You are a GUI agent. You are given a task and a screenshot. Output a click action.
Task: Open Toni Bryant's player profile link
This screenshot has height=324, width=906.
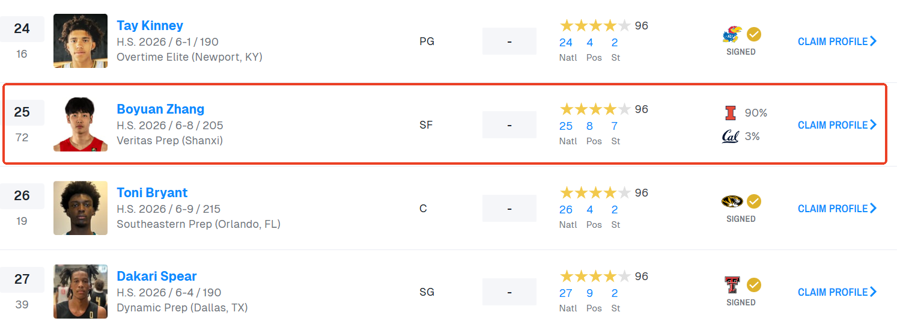click(x=152, y=193)
